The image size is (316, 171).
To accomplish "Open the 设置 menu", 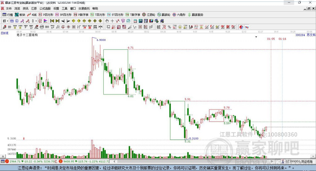I will pos(56,8).
